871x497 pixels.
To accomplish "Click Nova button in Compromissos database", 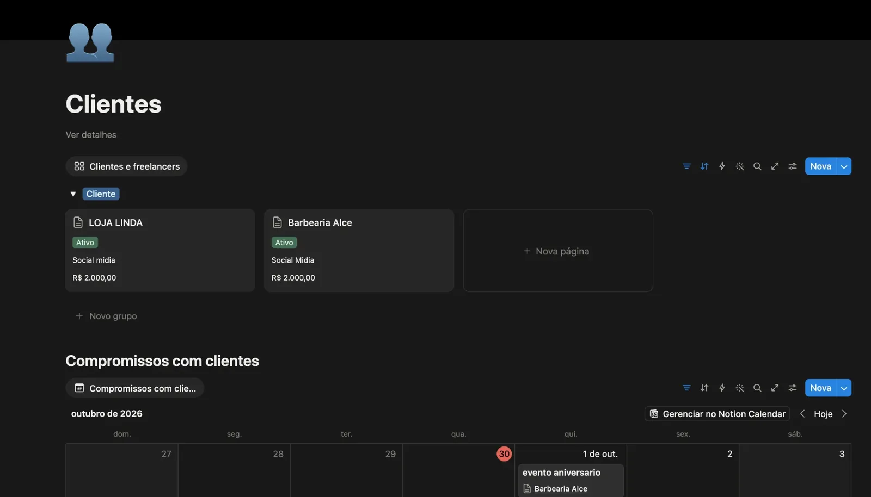I will point(820,388).
